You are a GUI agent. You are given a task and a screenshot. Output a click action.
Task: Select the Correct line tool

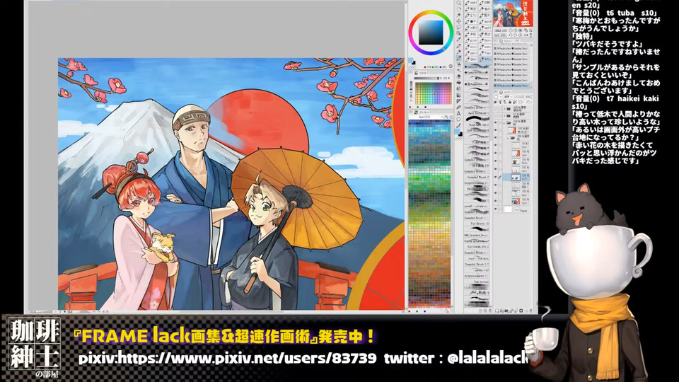pyautogui.click(x=458, y=125)
